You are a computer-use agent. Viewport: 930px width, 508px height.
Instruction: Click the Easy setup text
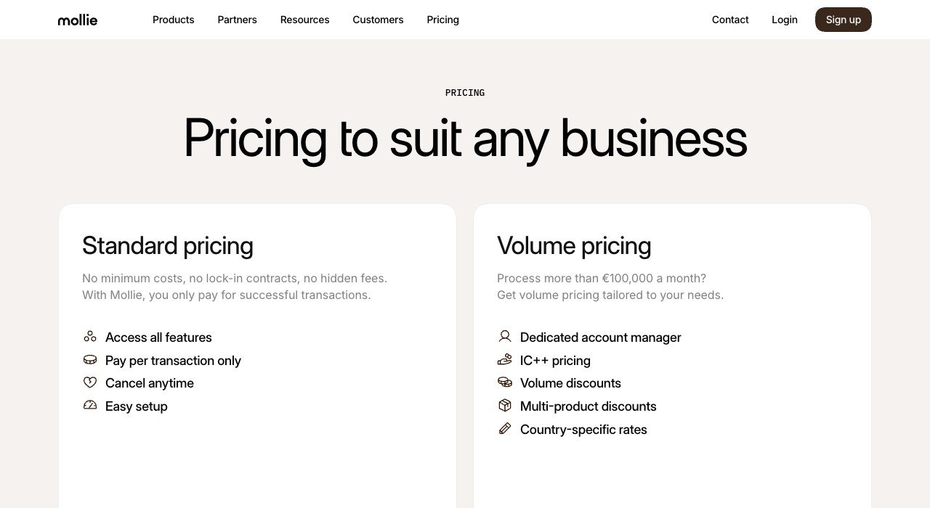(137, 406)
